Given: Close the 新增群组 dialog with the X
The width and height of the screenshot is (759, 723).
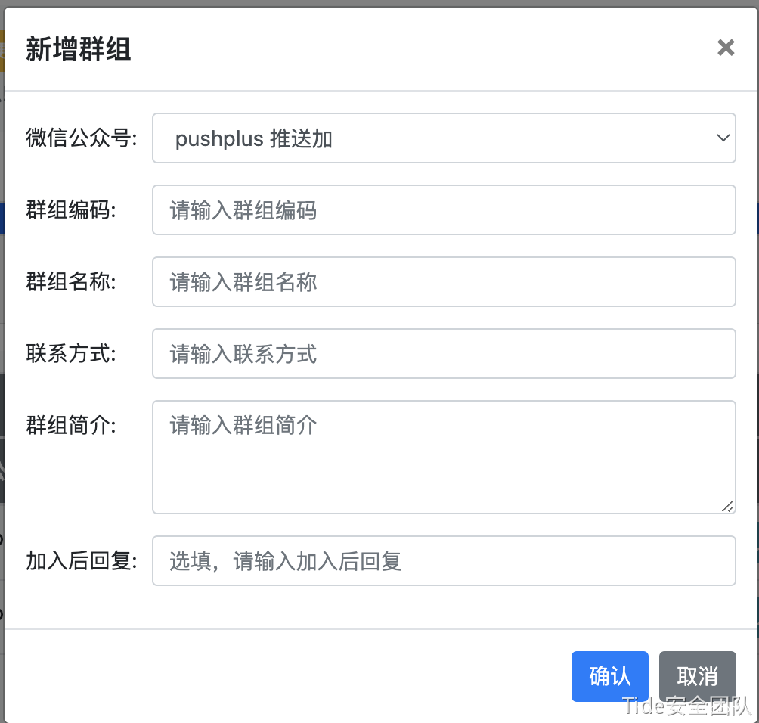Looking at the screenshot, I should [726, 48].
